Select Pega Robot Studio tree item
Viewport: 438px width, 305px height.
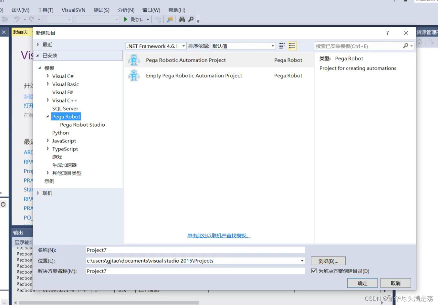(x=82, y=125)
